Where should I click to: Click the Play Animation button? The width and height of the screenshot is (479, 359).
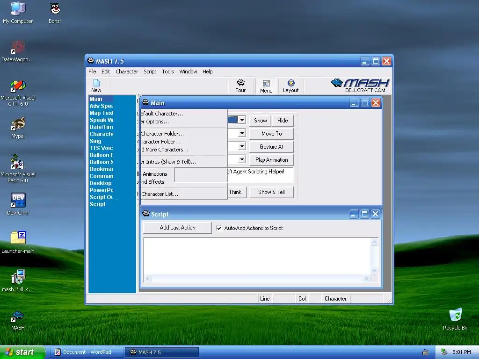coord(272,160)
